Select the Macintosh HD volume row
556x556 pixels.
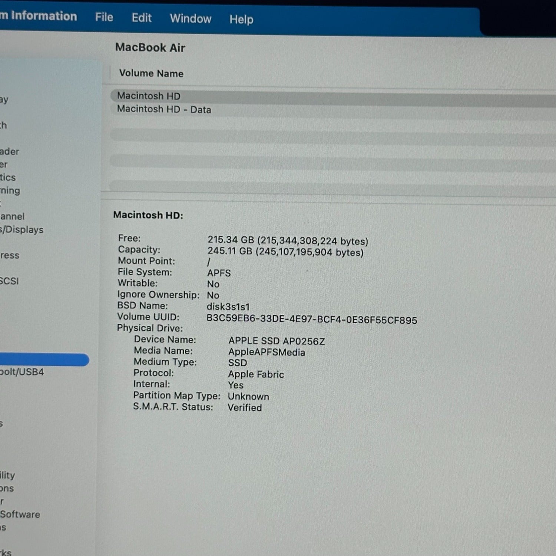click(149, 96)
